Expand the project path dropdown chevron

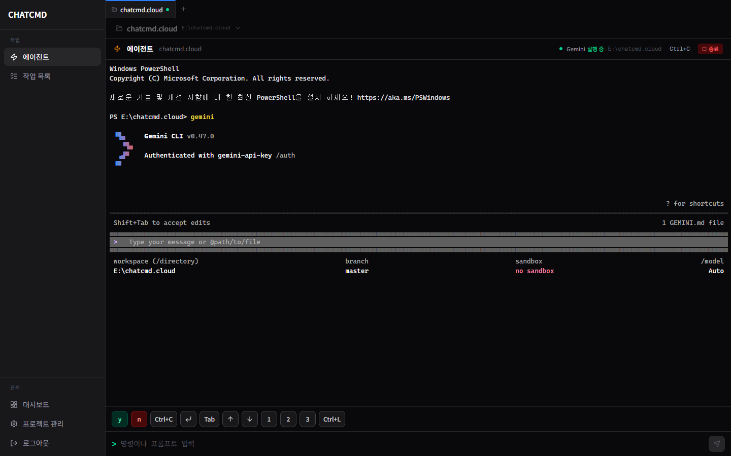pos(238,28)
